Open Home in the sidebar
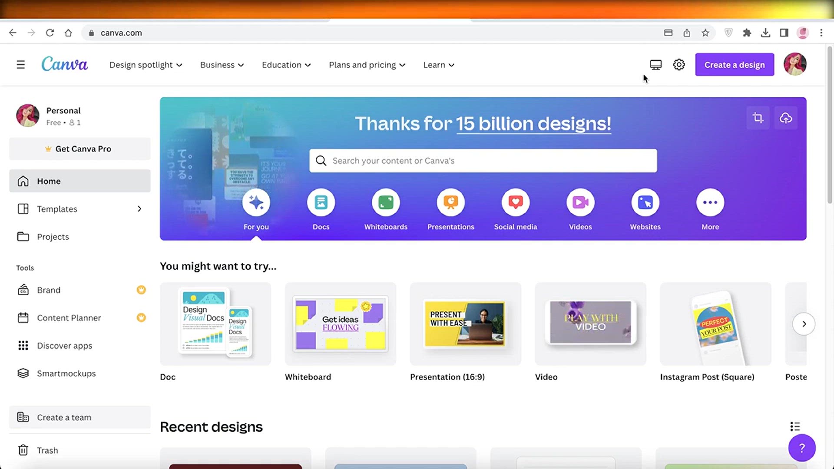 pyautogui.click(x=80, y=181)
